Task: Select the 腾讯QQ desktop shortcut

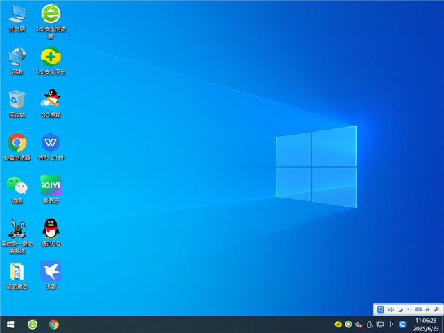Action: point(51,232)
